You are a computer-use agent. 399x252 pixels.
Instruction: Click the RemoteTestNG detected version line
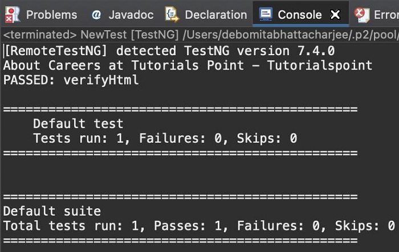(x=169, y=51)
